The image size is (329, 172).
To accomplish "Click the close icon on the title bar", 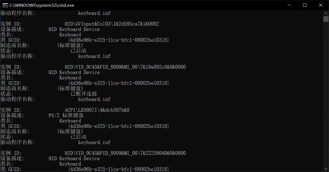I will click(321, 5).
